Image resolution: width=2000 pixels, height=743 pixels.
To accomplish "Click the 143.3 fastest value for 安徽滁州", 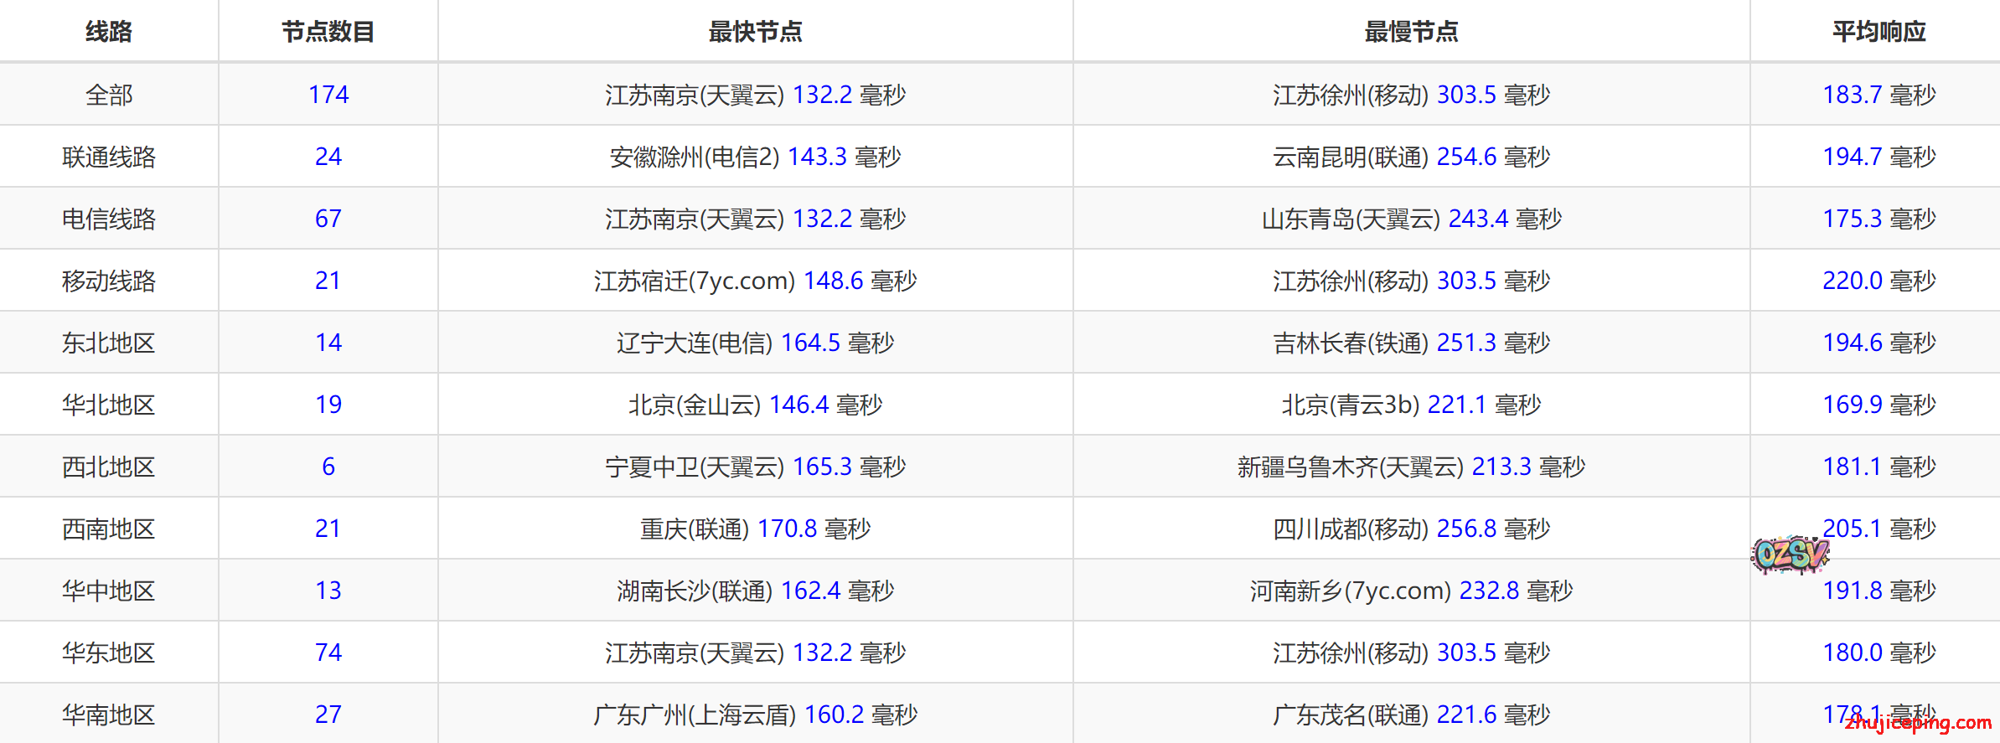I will (817, 157).
